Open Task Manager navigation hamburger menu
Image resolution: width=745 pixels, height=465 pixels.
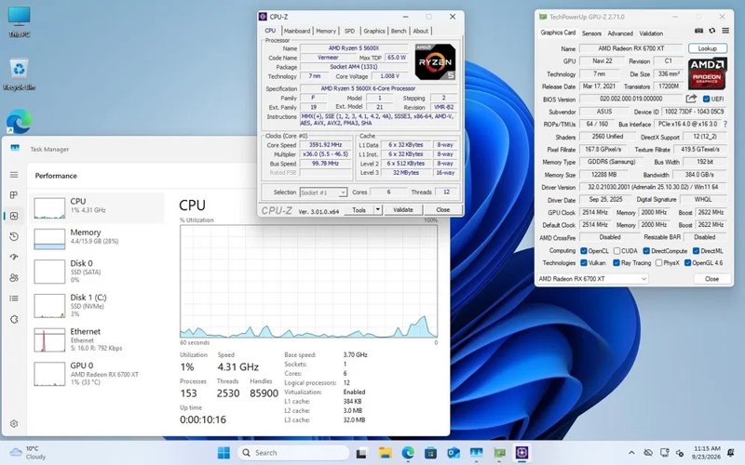coord(14,175)
